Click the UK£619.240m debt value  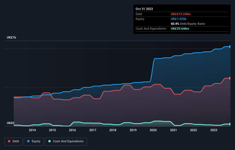tap(181, 14)
